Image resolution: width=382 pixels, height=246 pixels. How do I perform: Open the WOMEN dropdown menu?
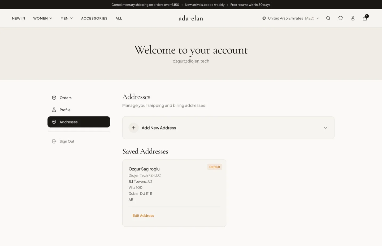click(x=42, y=18)
